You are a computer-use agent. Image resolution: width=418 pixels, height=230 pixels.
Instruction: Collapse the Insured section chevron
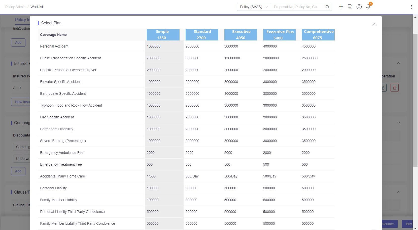click(398, 63)
